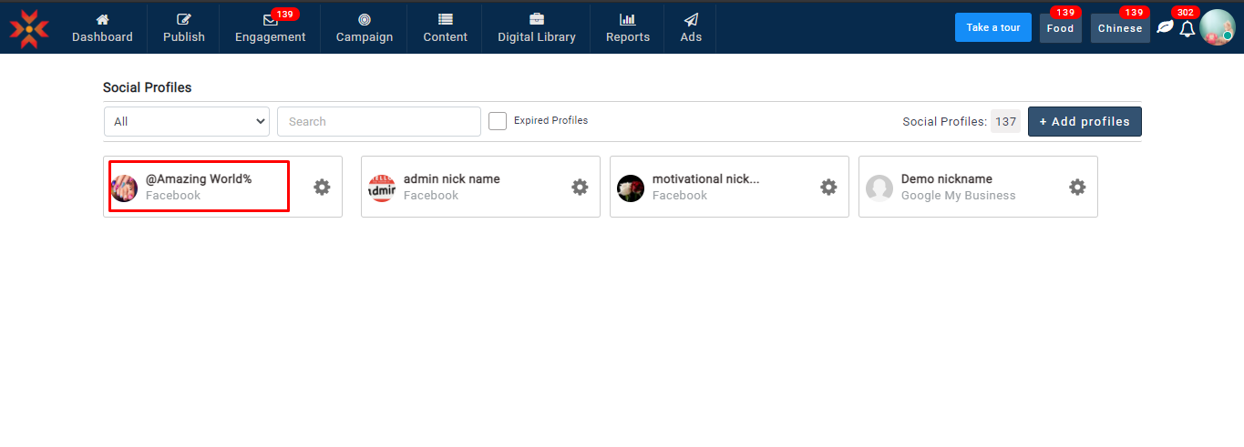Open the user avatar in top-right corner
The width and height of the screenshot is (1244, 447).
click(1217, 27)
